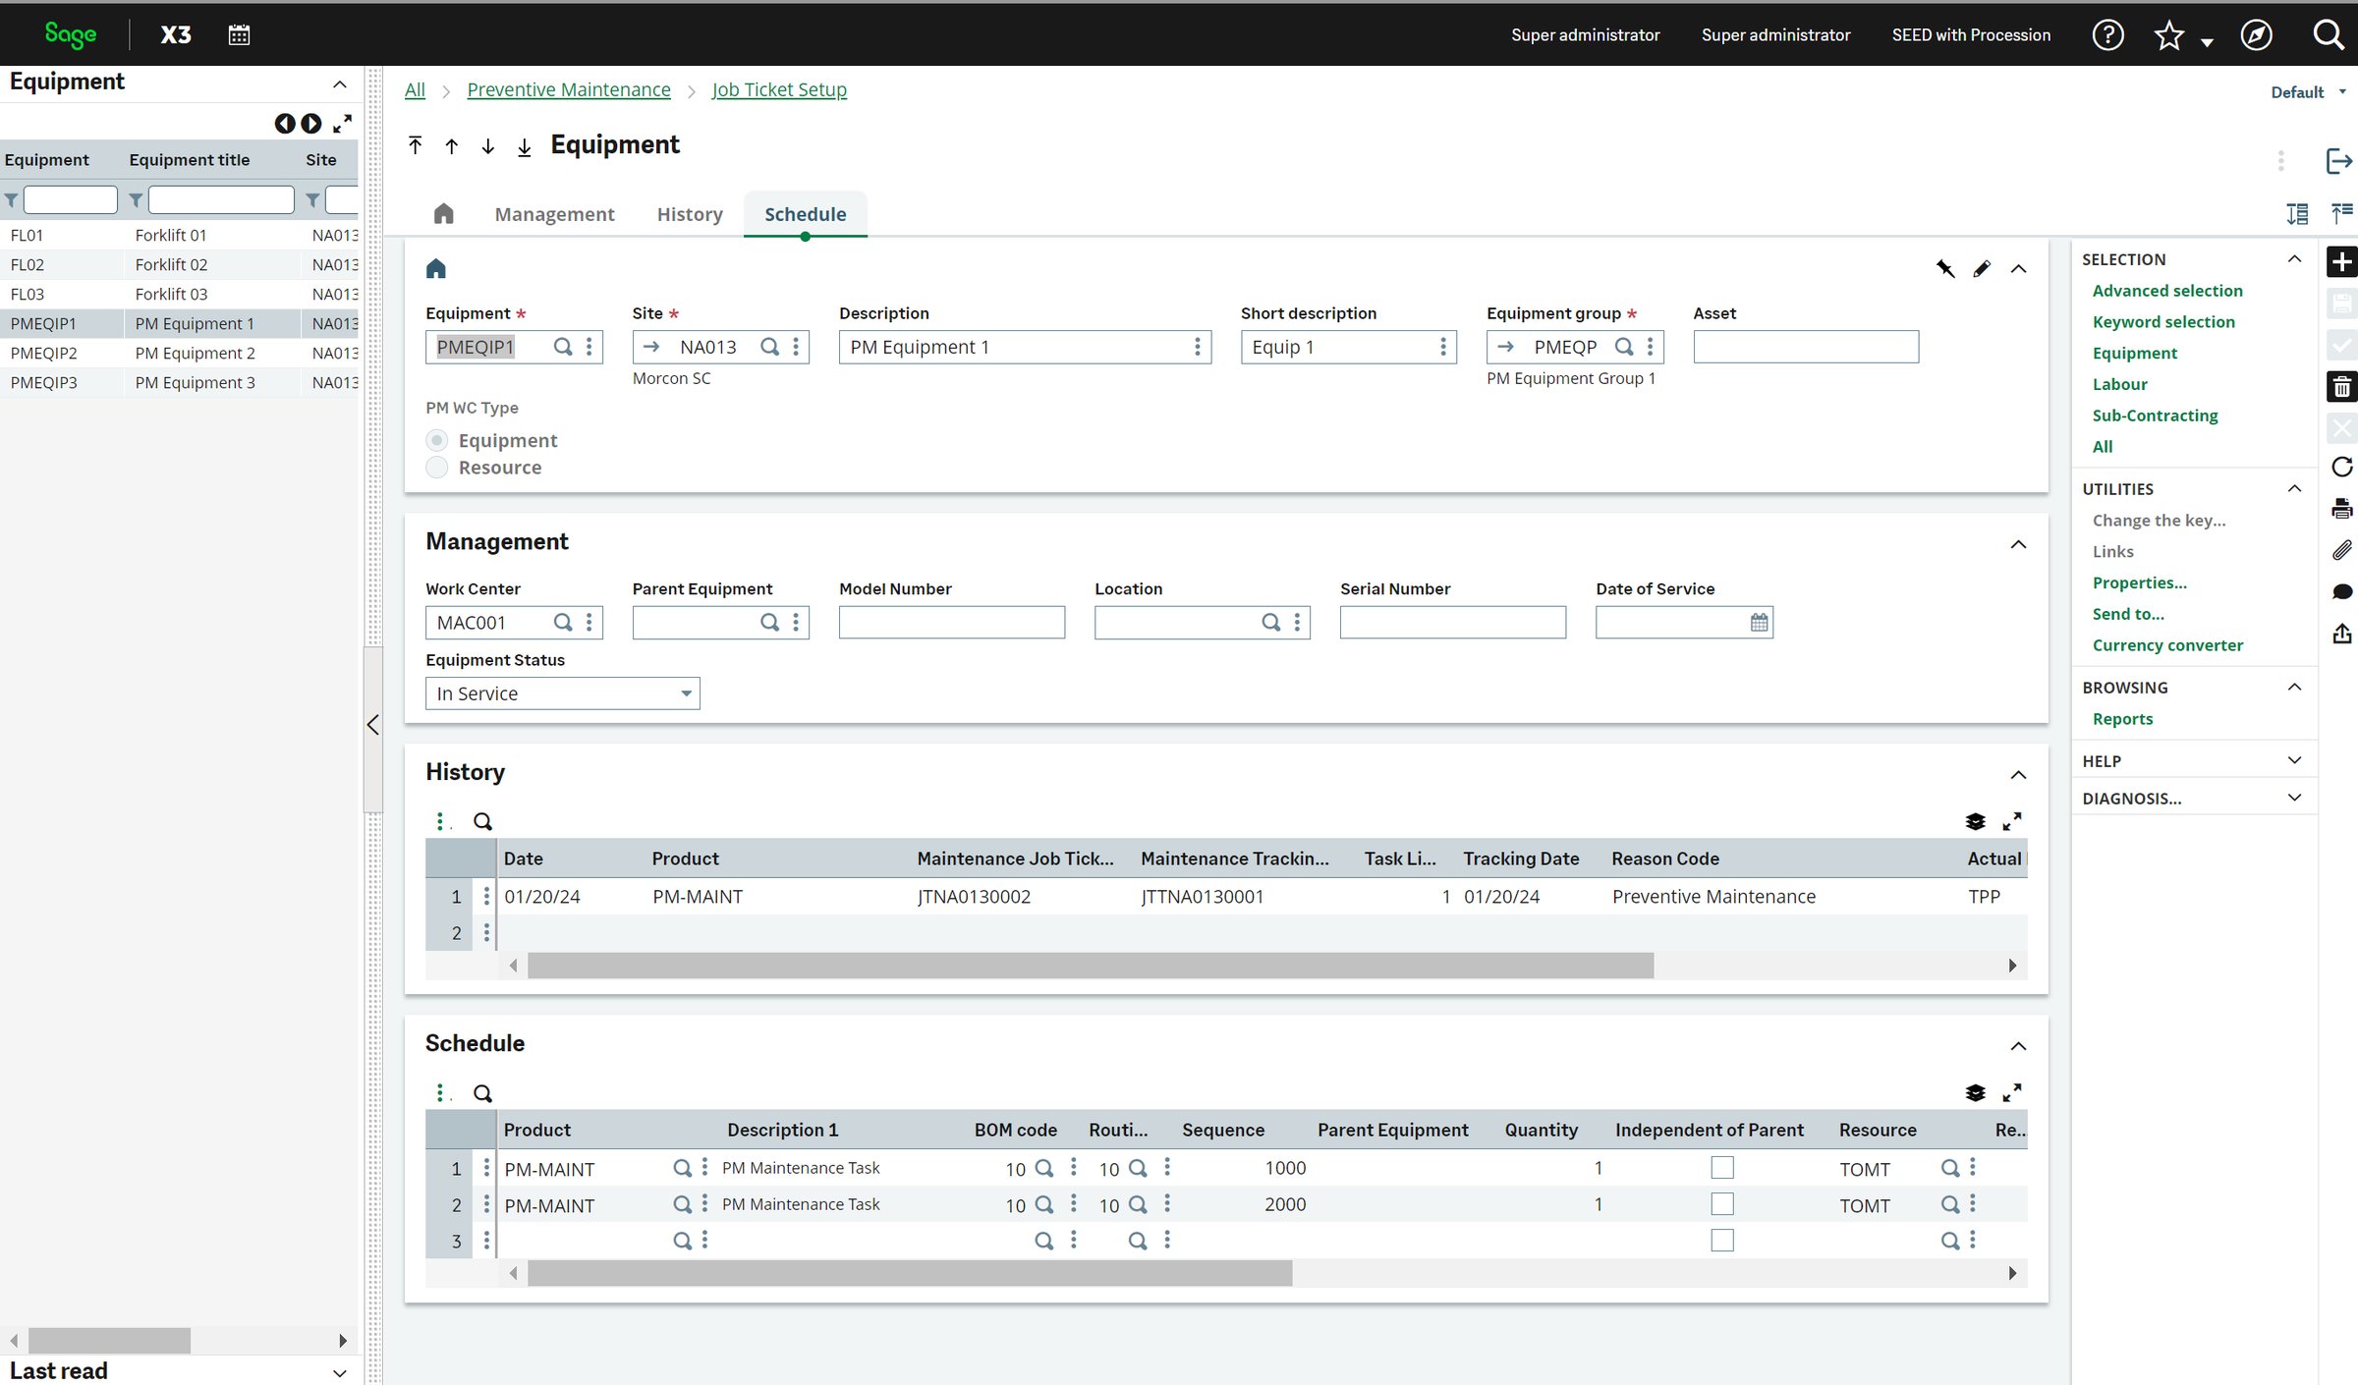Open the Job Ticket Setup breadcrumb link

[x=779, y=89]
